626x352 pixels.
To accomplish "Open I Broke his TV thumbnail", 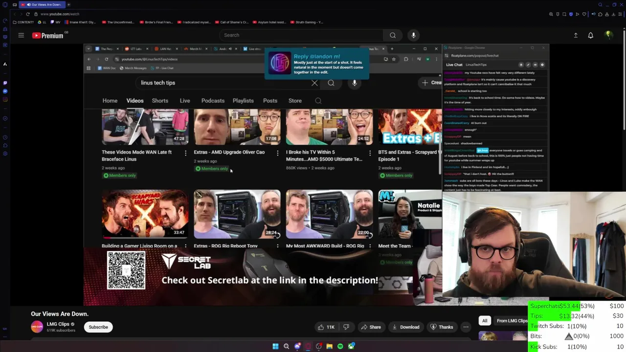I will [x=329, y=127].
